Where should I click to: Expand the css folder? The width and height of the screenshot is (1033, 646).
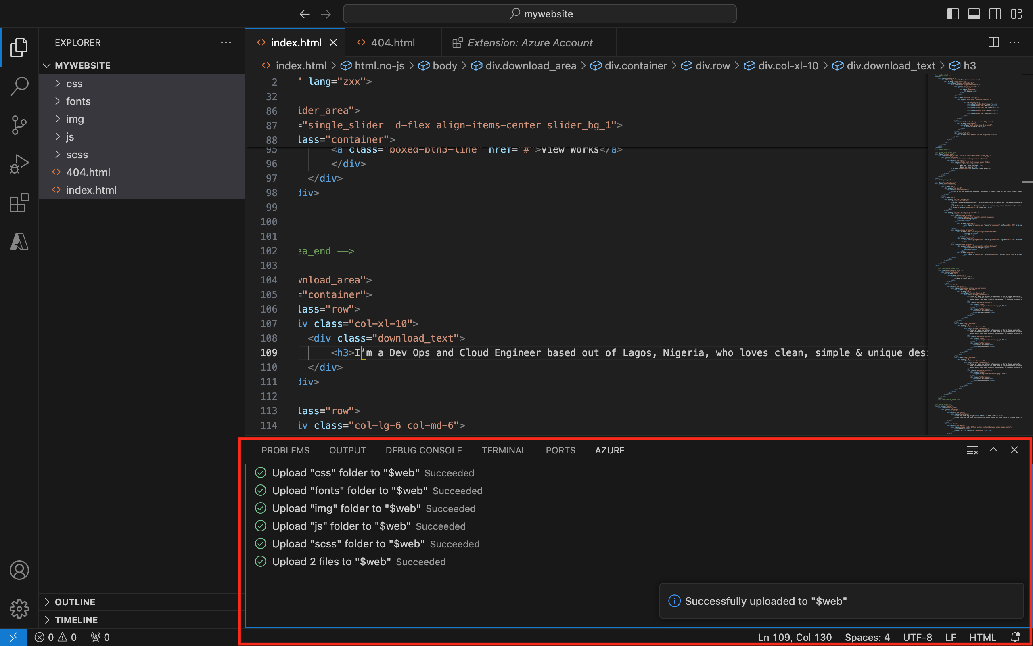[x=74, y=83]
